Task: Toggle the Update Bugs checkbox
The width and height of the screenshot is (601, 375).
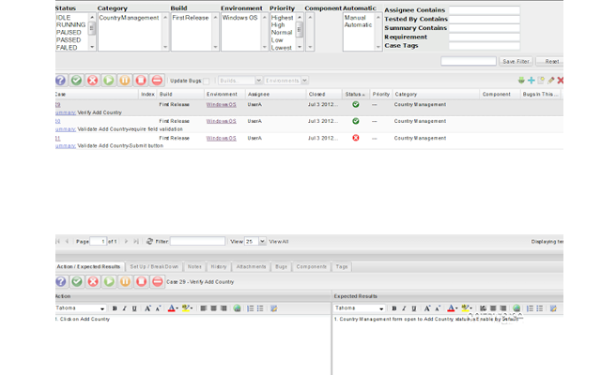Action: tap(208, 81)
